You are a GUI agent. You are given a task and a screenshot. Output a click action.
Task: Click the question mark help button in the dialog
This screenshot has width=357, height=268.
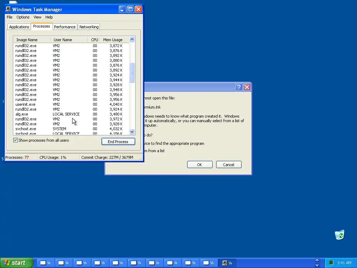(238, 87)
